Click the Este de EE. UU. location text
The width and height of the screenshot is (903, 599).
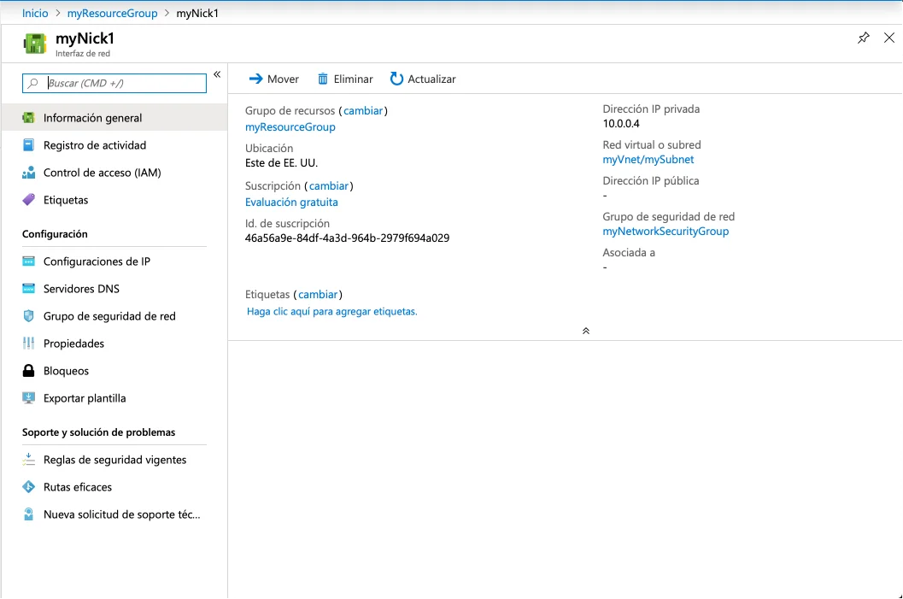[x=281, y=163]
